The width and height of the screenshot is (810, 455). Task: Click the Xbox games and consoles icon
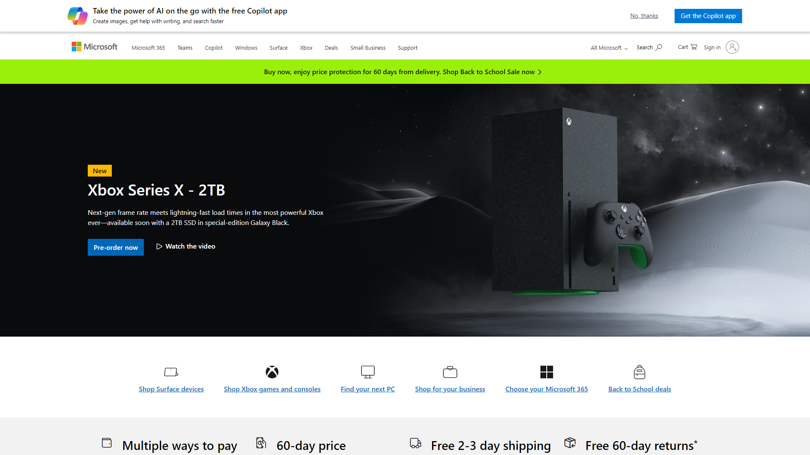click(x=272, y=372)
